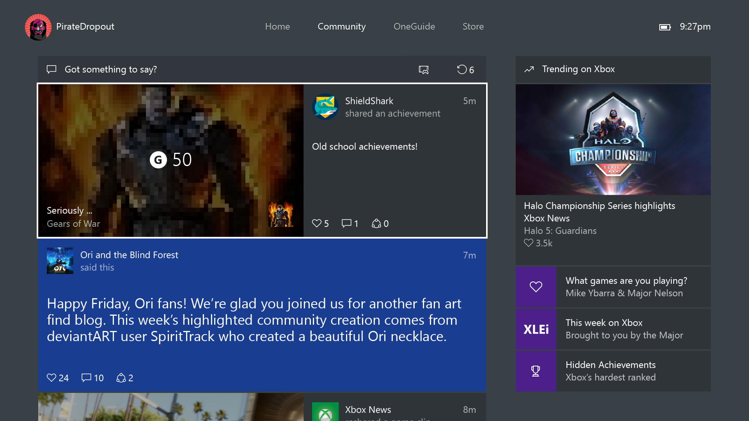Screen dimensions: 749x421
Task: Open the OneGuide tab
Action: [x=414, y=27]
